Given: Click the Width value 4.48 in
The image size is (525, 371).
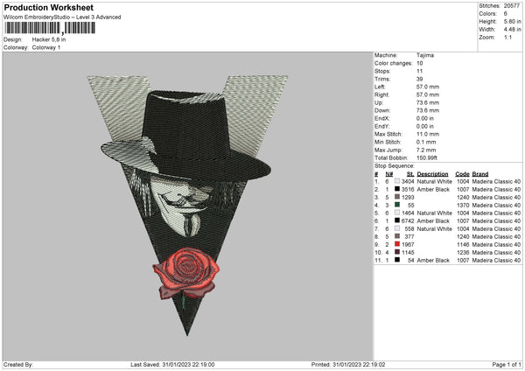Looking at the screenshot, I should [x=512, y=30].
